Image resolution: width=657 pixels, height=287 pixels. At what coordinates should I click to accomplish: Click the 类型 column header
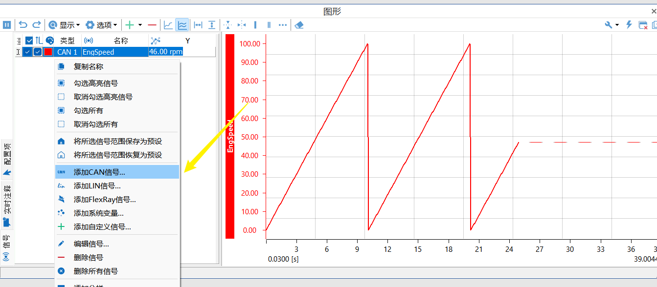click(68, 41)
